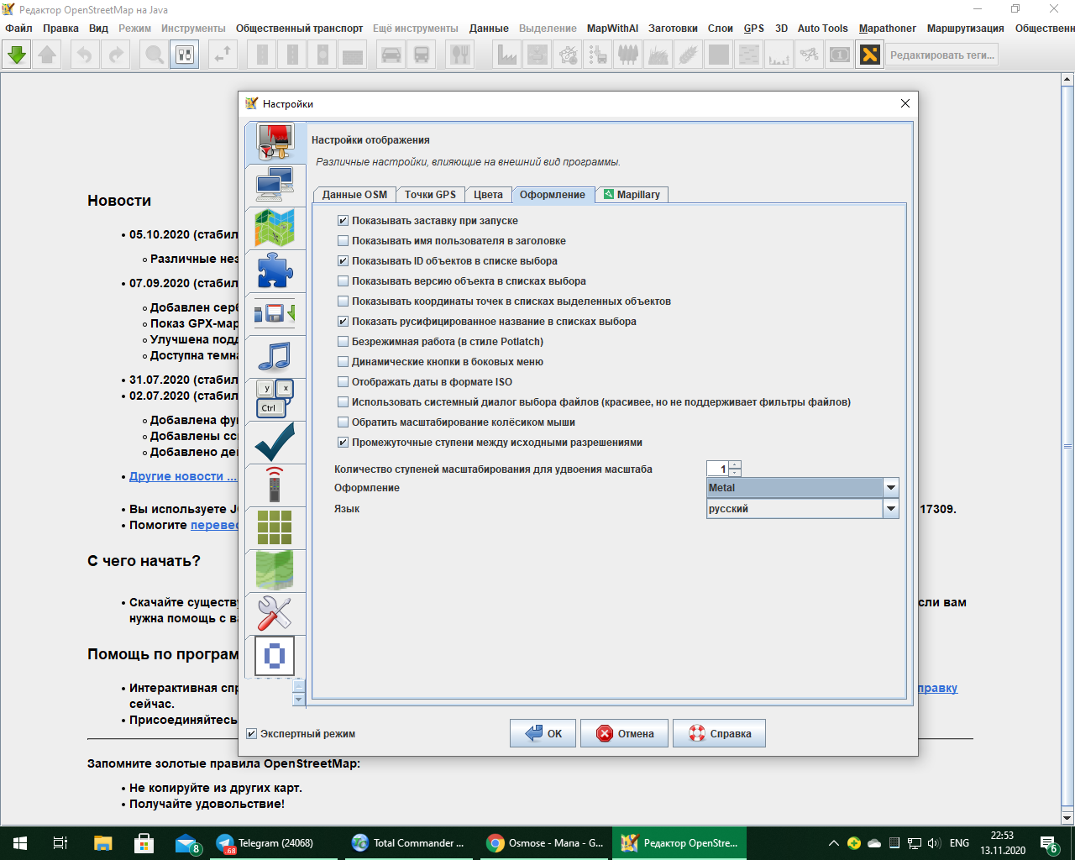This screenshot has width=1075, height=860.
Task: Click the preferences switches icon in the main toolbar
Action: pyautogui.click(x=185, y=55)
